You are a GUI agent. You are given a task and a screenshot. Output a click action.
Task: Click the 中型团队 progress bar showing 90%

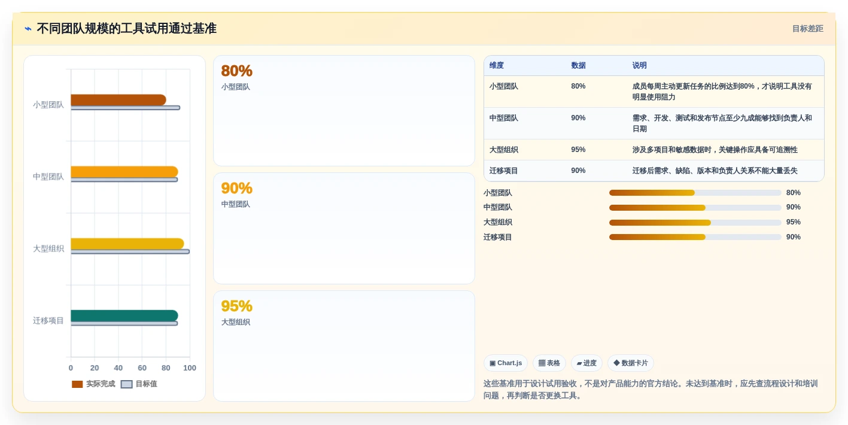click(695, 207)
